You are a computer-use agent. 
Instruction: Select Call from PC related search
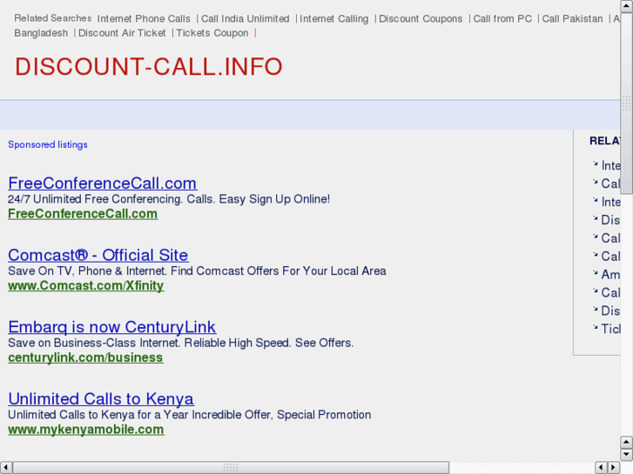(x=502, y=18)
